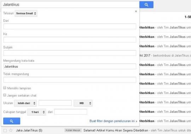Click Buat filter dengan penelusuran ini link
191x134 pixels.
(x=113, y=121)
